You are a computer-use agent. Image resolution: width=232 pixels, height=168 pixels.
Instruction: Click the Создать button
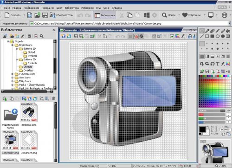[13, 15]
